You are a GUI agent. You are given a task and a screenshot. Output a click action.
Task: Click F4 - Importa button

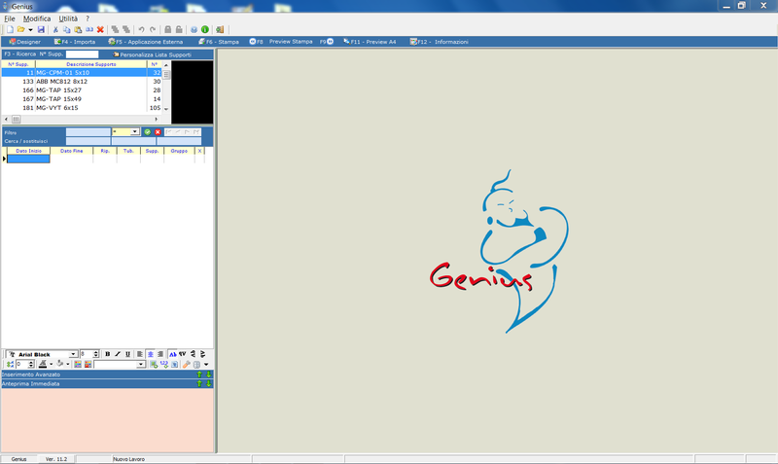[x=75, y=42]
